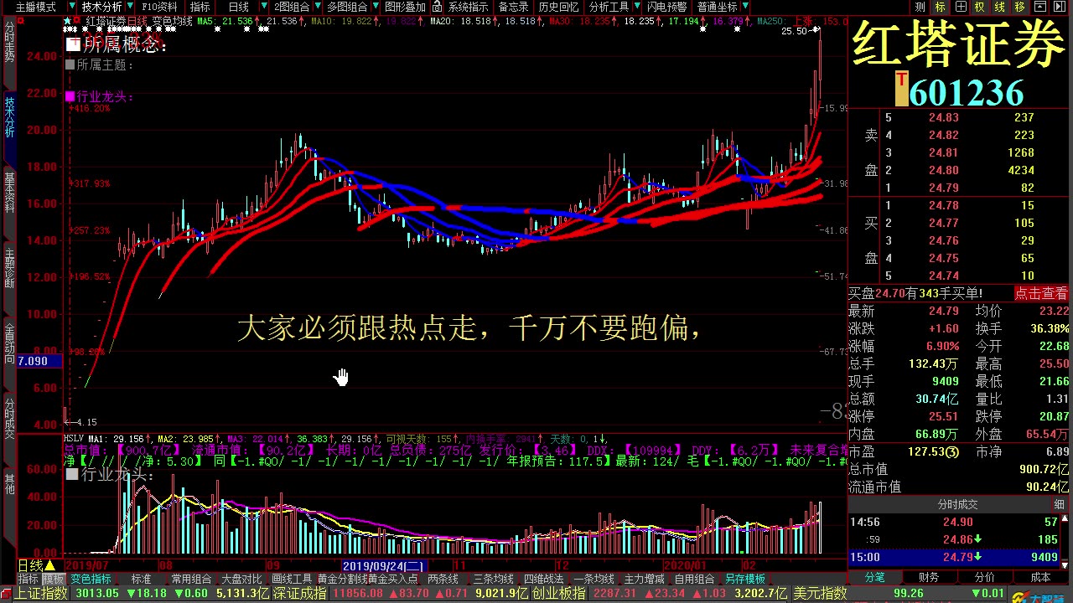Click the 创业板指 status bar entry
This screenshot has width=1073, height=603.
(x=558, y=594)
